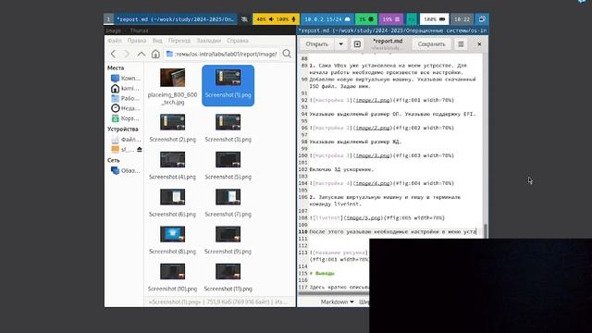Open the Вид menu in Thunar
This screenshot has height=333, width=592.
[157, 41]
